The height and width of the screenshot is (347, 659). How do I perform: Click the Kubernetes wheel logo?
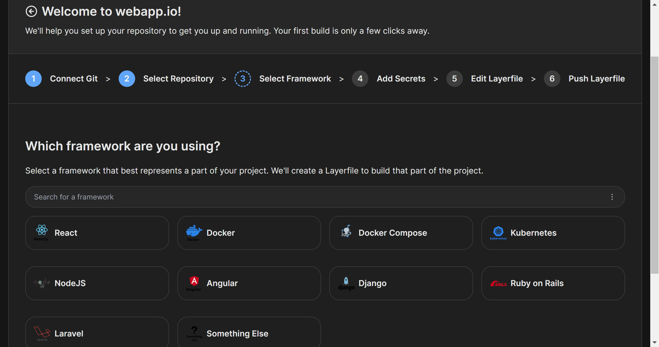[498, 231]
